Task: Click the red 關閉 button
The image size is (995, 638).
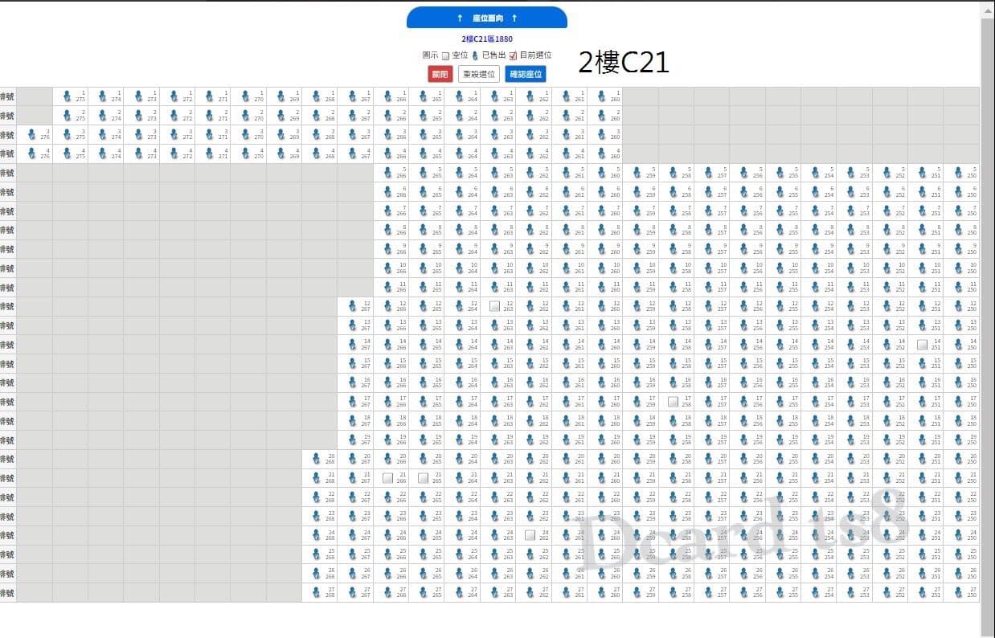Action: point(440,74)
